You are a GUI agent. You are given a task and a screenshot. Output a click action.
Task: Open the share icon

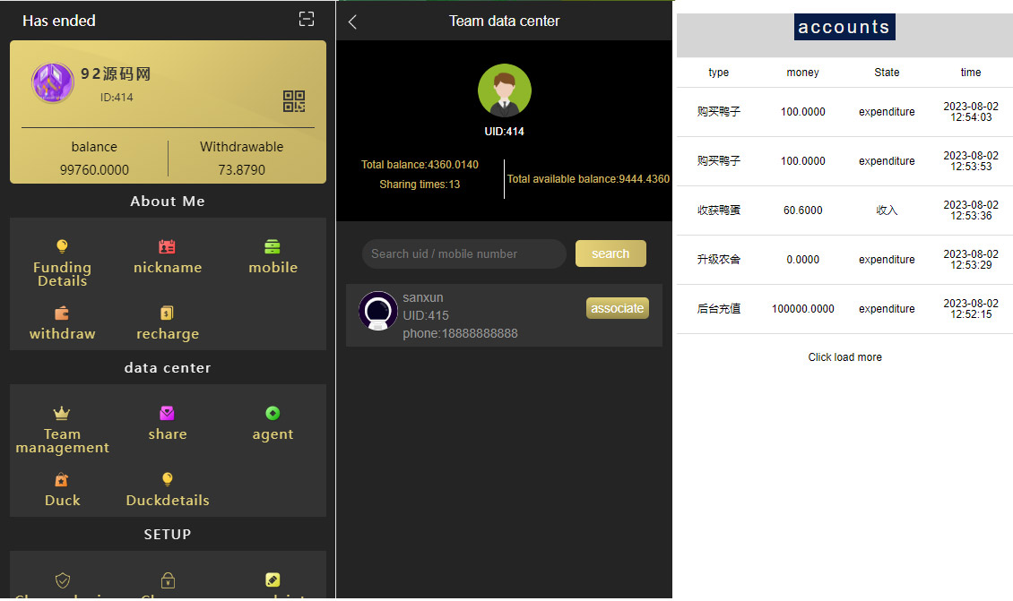pyautogui.click(x=168, y=413)
